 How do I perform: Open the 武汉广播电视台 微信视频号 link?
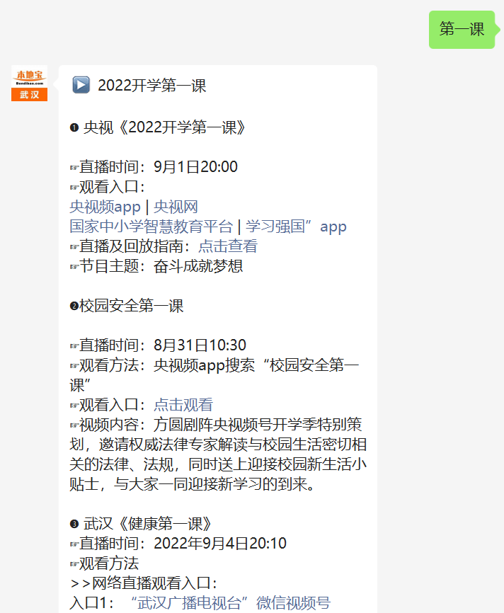point(231,602)
